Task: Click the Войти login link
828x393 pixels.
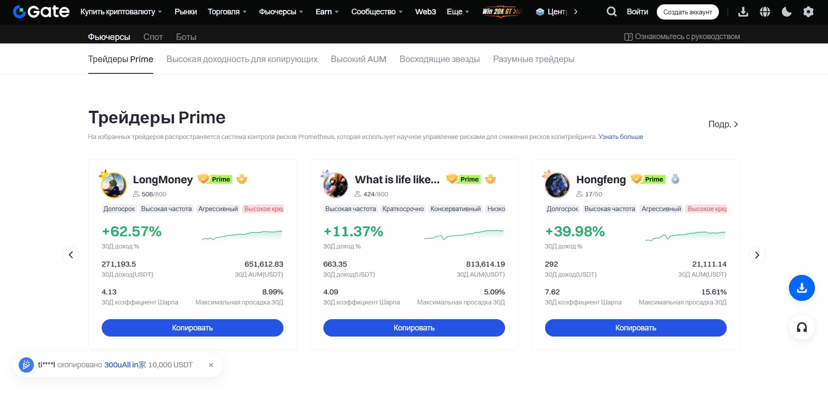Action: tap(637, 12)
